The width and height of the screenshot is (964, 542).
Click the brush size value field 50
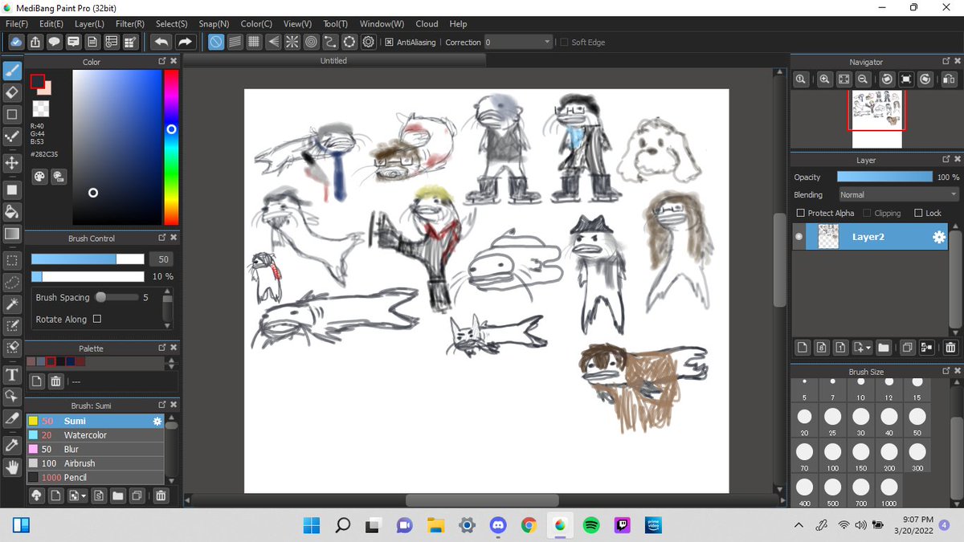point(163,259)
